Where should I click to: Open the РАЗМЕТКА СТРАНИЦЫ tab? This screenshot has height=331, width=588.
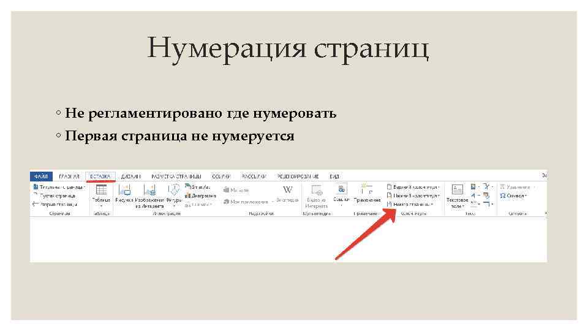coord(176,176)
